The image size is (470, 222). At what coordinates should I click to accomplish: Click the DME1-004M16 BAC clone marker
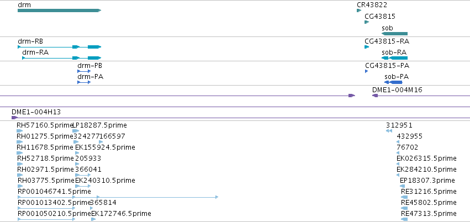click(x=375, y=96)
